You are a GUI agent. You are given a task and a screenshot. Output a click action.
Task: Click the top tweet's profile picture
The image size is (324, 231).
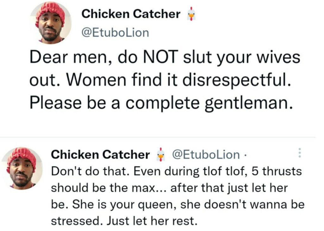(x=51, y=23)
